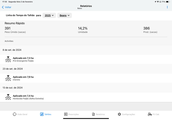Open the 2025 year dropdown
172x120 pixels.
point(49,15)
